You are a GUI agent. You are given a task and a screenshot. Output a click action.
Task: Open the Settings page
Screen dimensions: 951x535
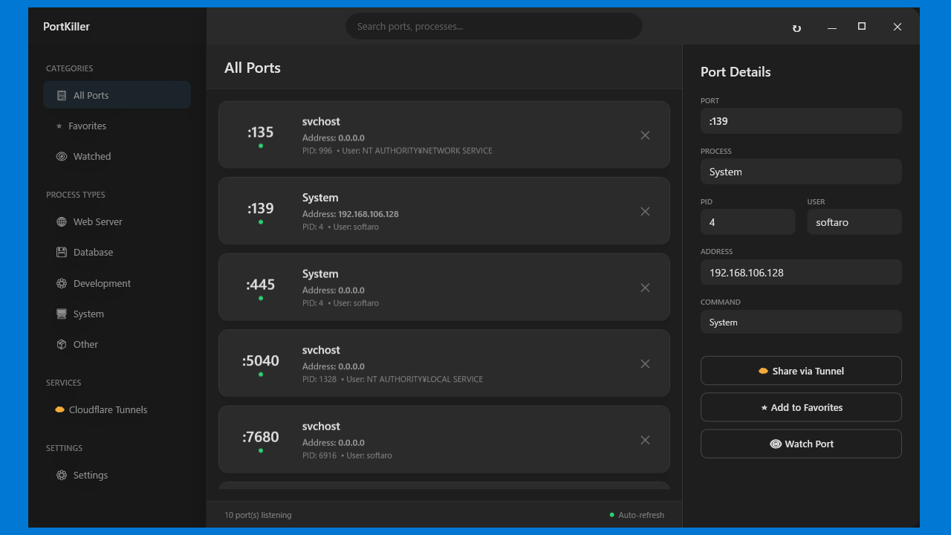coord(90,475)
